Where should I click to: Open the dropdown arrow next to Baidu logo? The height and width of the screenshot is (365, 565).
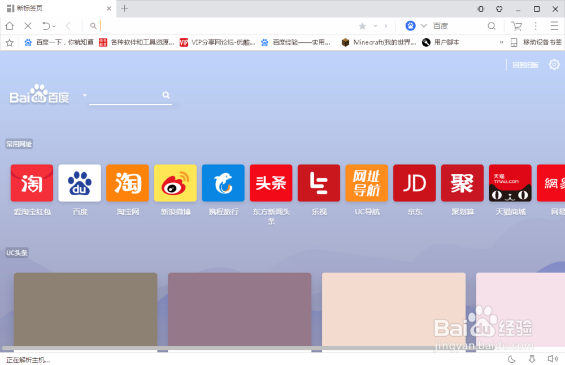tap(85, 95)
